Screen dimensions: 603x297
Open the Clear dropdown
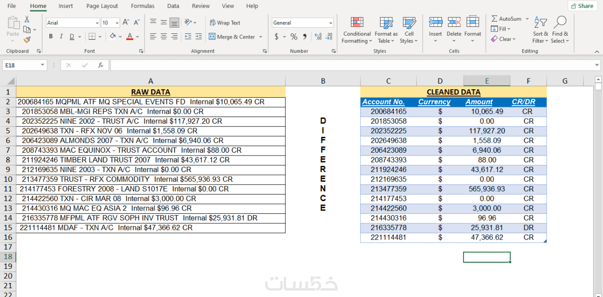pos(503,39)
